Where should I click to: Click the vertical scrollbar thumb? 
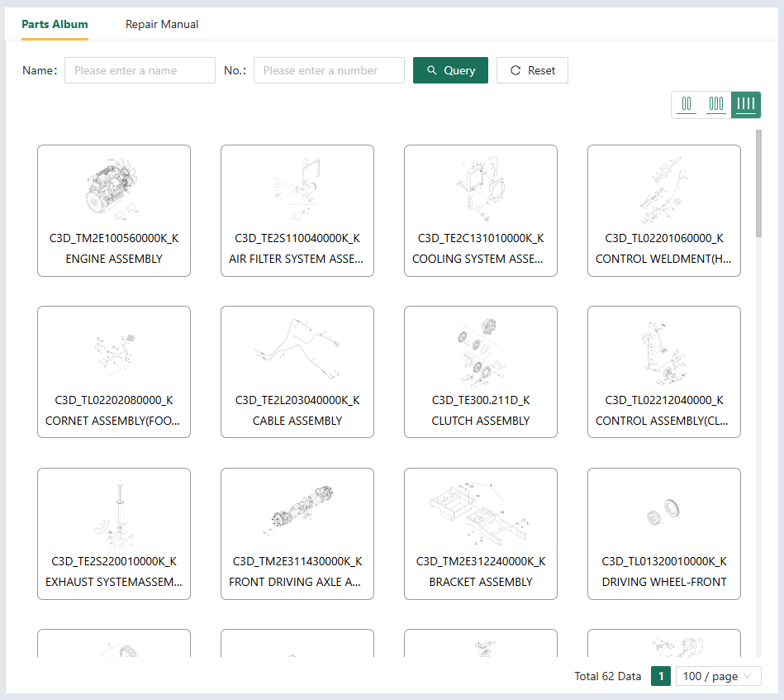coord(759,183)
